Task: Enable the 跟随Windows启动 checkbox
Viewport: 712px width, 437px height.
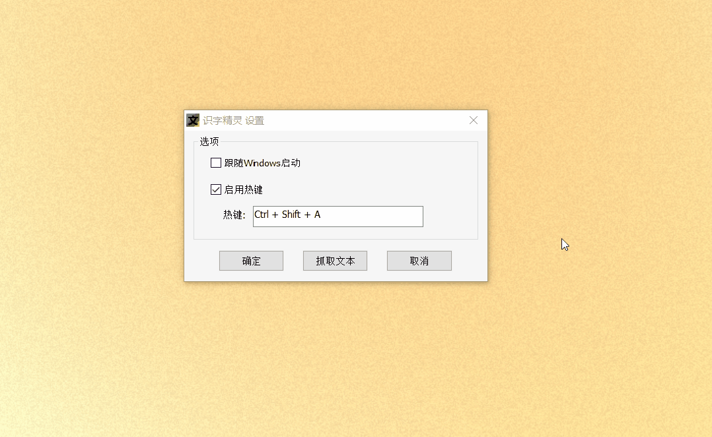Action: [216, 163]
